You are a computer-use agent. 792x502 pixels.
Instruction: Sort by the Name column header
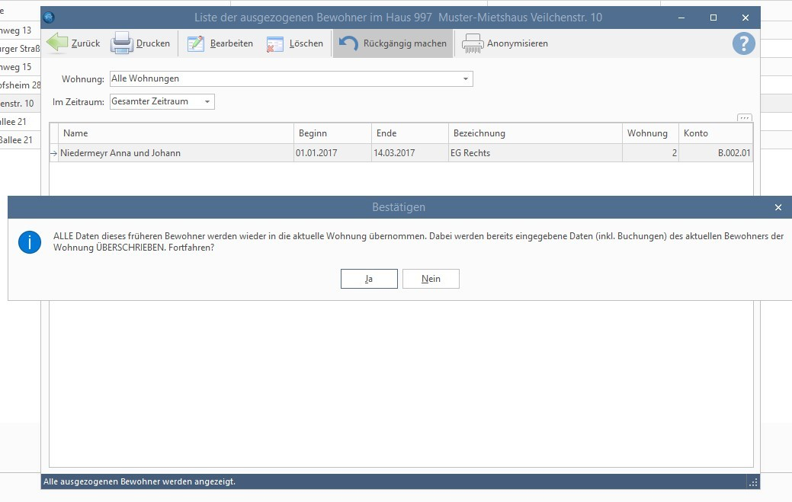click(176, 133)
